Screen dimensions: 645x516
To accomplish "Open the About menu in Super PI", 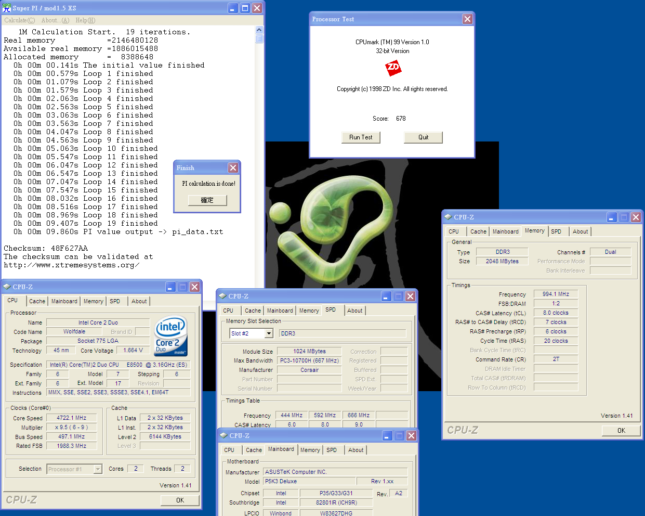I will 55,20.
